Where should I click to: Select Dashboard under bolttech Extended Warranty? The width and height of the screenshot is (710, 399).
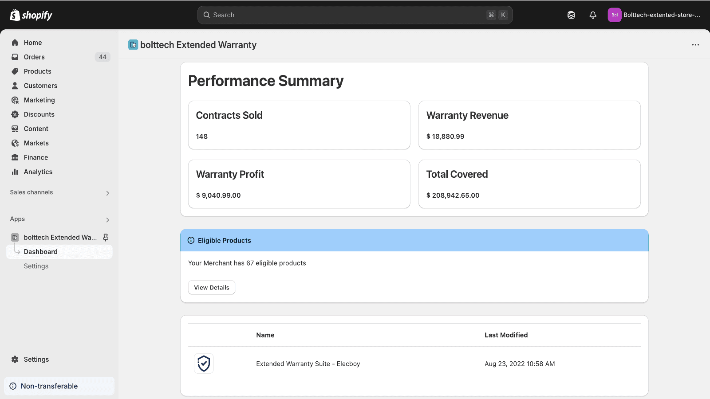[x=41, y=251]
